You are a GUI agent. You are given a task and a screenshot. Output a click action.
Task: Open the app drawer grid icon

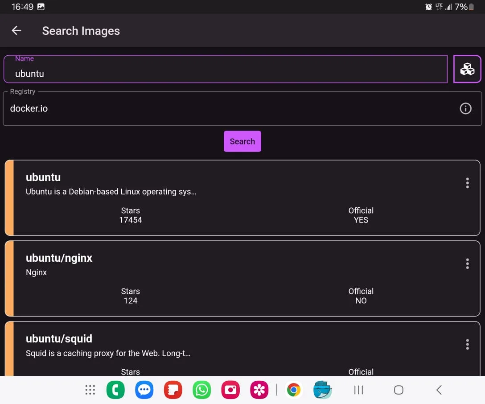(x=90, y=390)
